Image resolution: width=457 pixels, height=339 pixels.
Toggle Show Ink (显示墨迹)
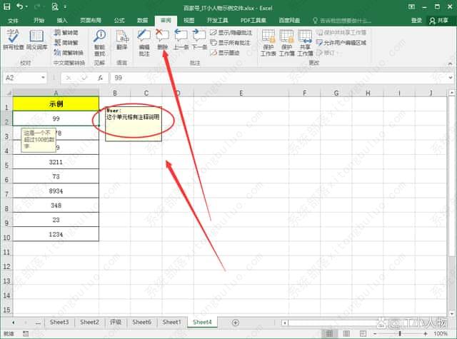(228, 52)
